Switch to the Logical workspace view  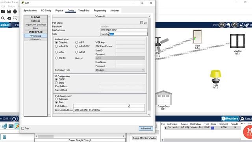pos(5,25)
